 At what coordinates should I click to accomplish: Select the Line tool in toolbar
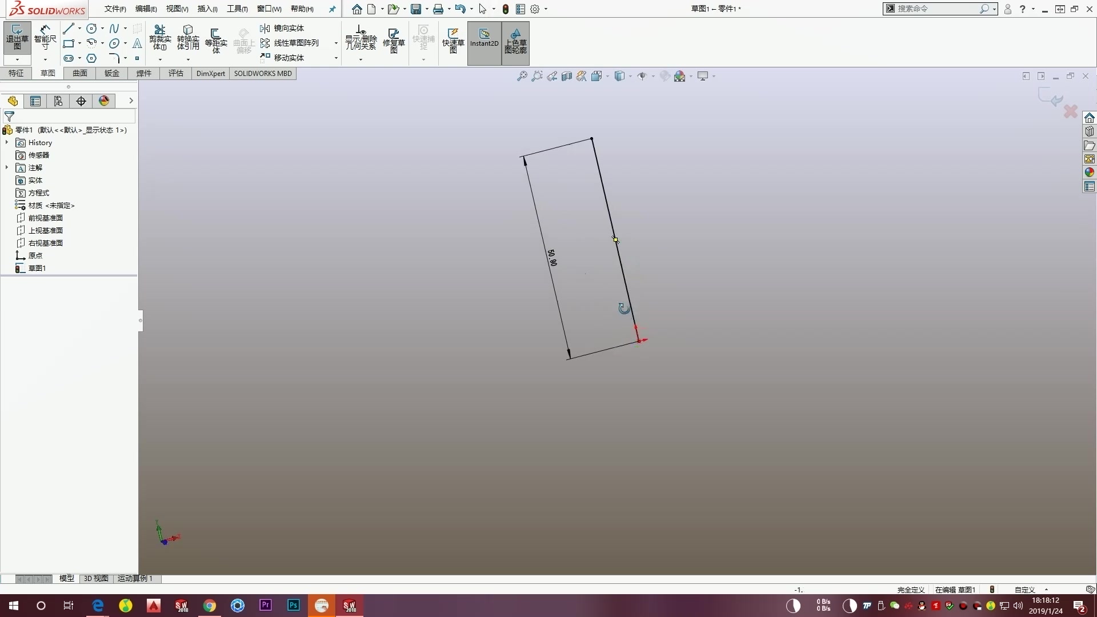[x=69, y=28]
